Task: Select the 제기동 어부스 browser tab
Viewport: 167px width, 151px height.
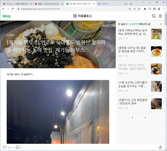Action: [80, 4]
